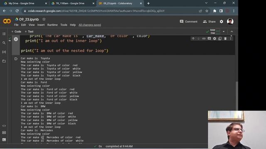266x149 pixels.
Task: Open the code snippets sidebar icon
Action: [x=4, y=126]
